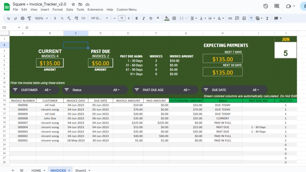This screenshot has width=306, height=172.
Task: Open more number formats 123
Action: [83, 18]
